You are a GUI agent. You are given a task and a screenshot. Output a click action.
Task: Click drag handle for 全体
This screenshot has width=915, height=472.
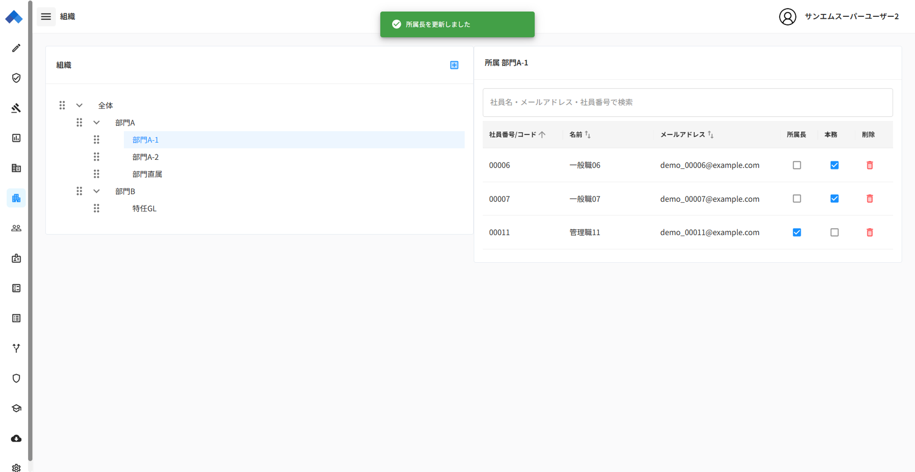pos(62,105)
